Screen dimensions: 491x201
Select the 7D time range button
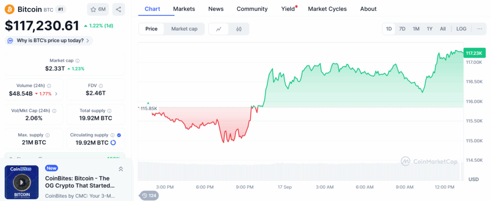402,29
